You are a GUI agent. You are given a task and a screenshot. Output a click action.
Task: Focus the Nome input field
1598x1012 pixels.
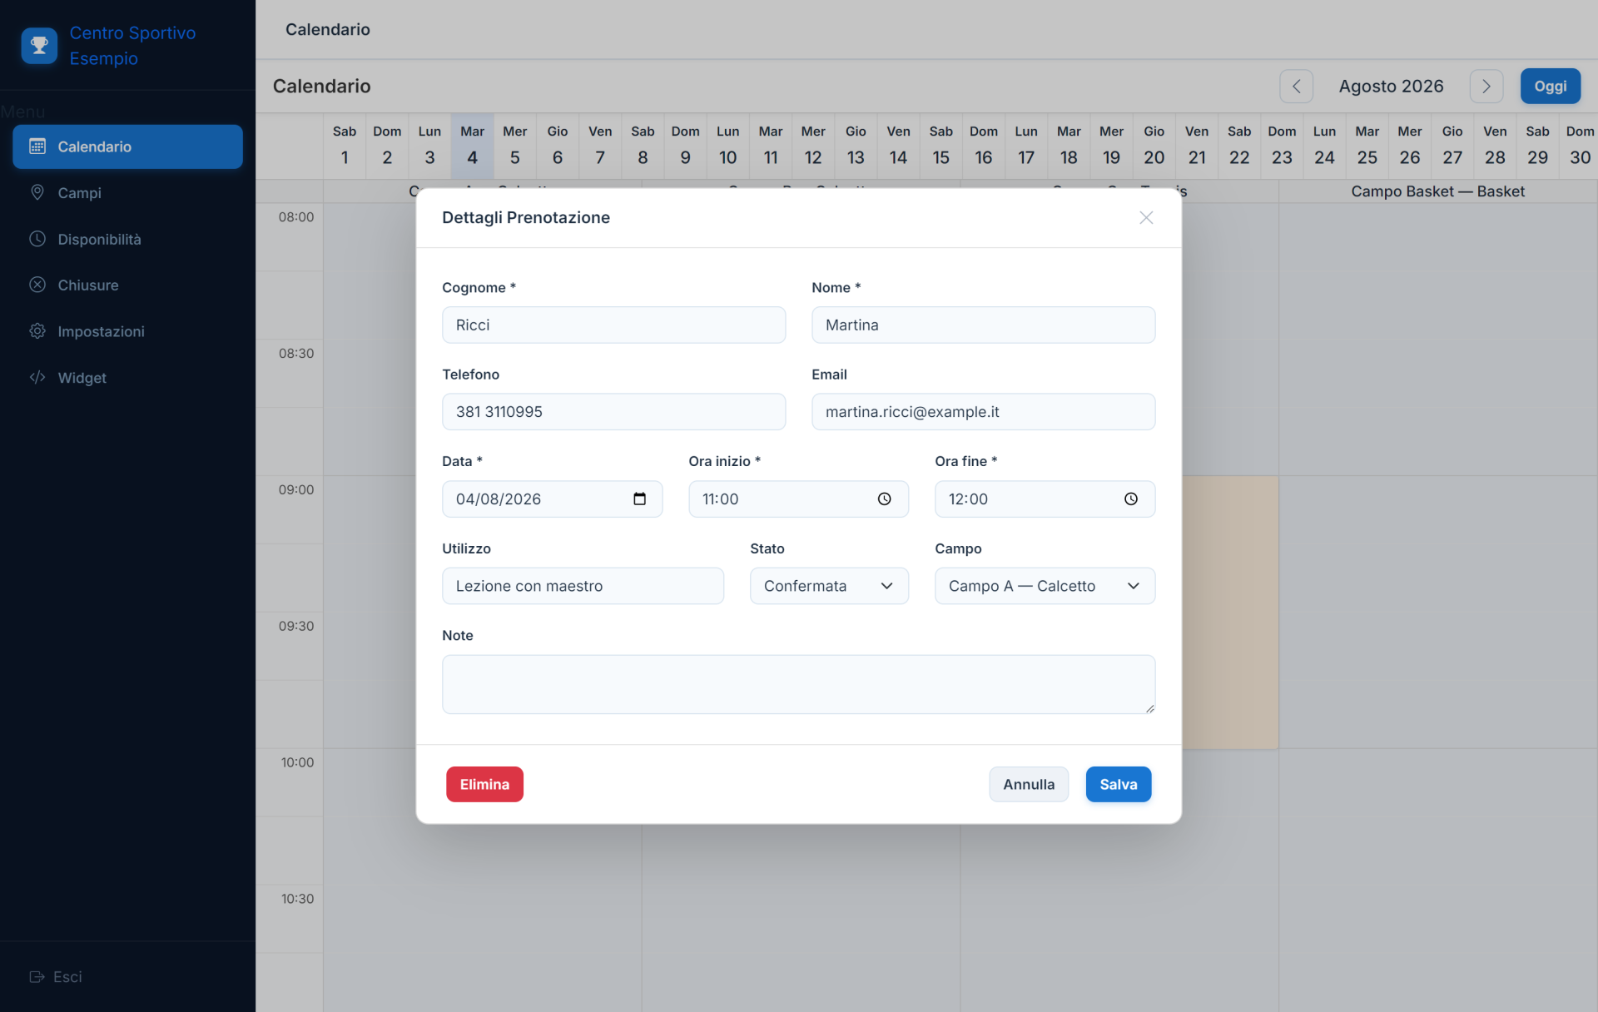coord(983,325)
